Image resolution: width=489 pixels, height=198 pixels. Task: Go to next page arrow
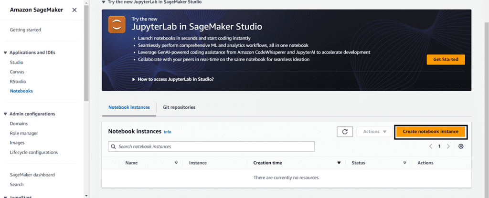pyautogui.click(x=448, y=146)
